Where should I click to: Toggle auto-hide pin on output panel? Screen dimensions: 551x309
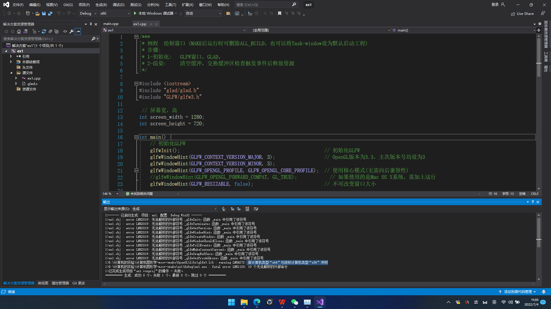(x=533, y=202)
